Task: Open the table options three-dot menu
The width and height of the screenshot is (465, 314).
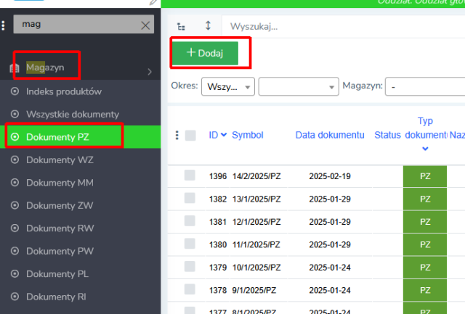Action: click(177, 136)
